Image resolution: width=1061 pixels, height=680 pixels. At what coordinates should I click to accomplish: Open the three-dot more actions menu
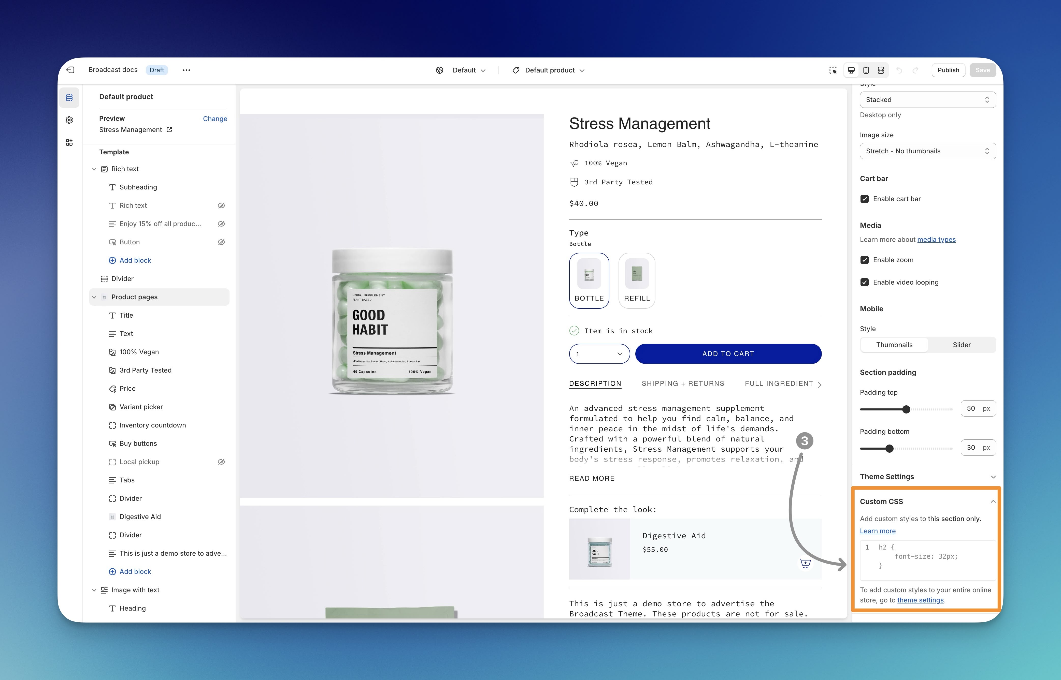187,70
